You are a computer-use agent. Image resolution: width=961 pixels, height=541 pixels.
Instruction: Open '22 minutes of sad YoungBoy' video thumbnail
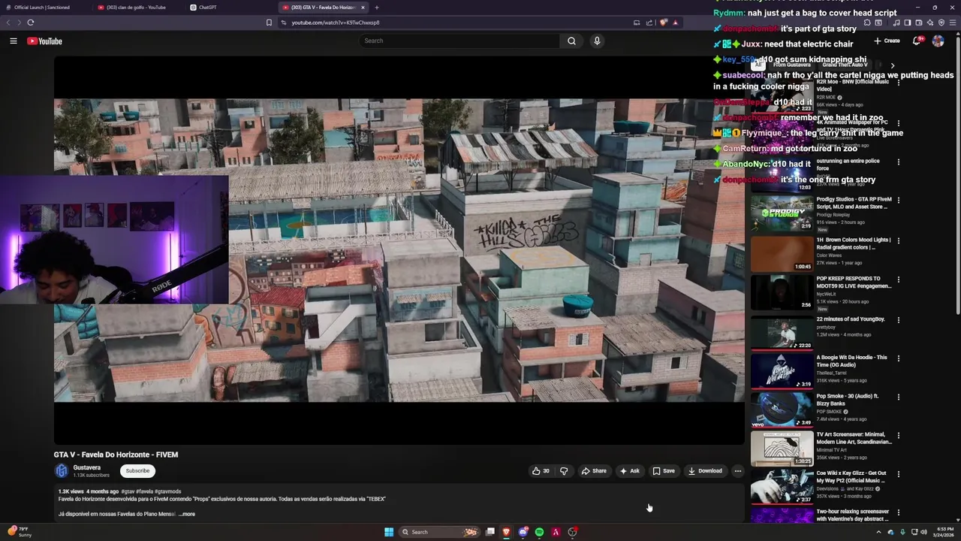(782, 333)
